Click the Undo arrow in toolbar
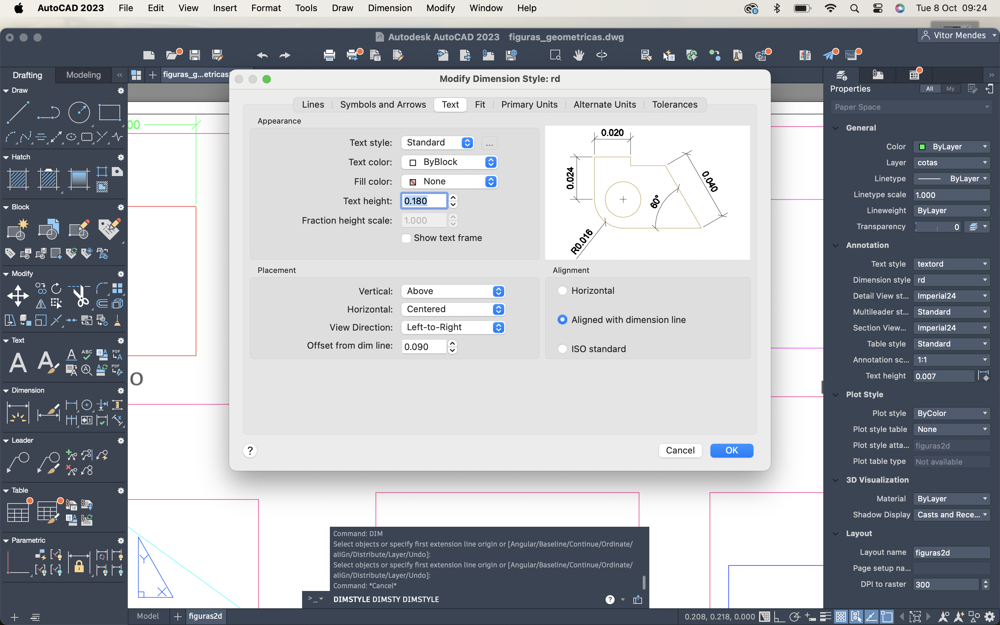 click(262, 55)
